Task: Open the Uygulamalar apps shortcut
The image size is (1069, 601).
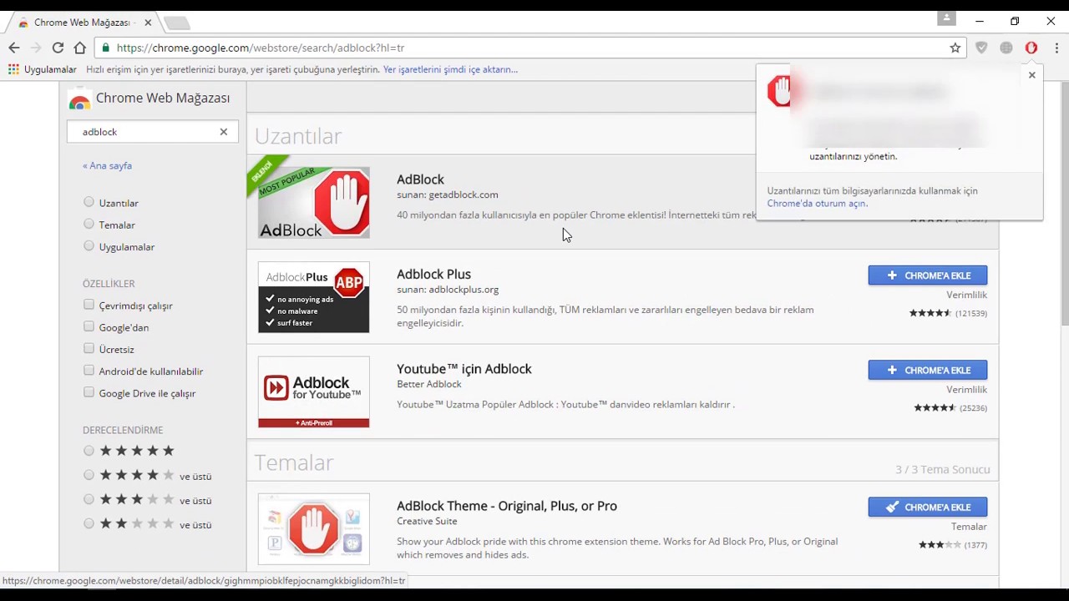Action: coord(43,69)
